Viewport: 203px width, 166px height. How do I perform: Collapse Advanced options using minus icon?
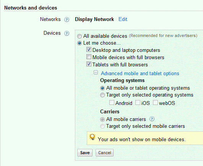[96, 73]
